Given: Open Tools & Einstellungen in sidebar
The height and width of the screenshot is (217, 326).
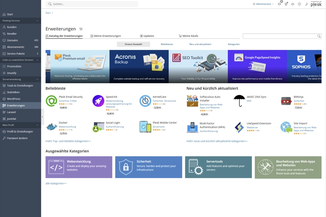Looking at the screenshot, I should tap(20, 86).
